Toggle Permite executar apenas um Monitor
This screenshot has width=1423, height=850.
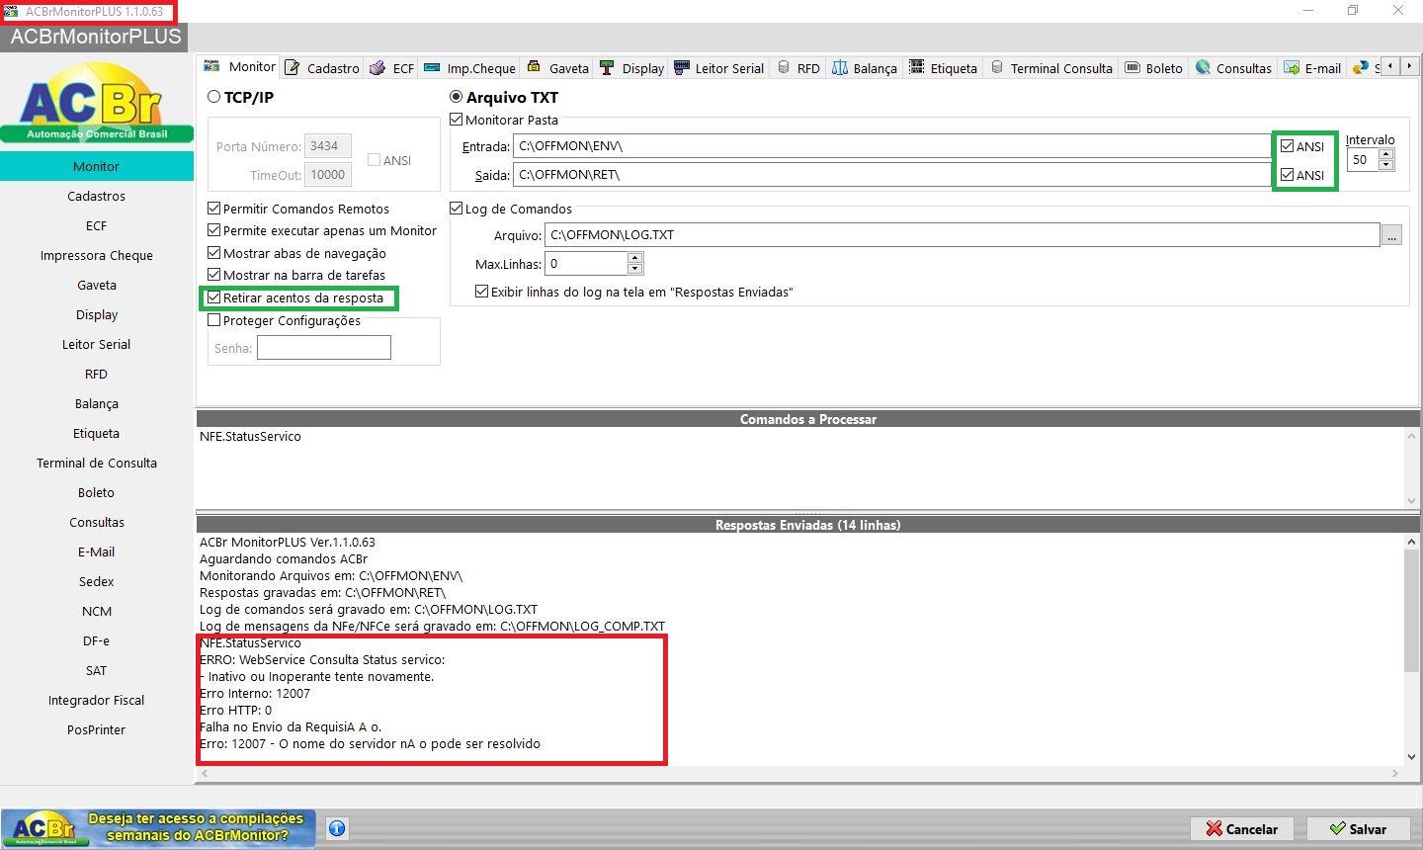click(213, 230)
